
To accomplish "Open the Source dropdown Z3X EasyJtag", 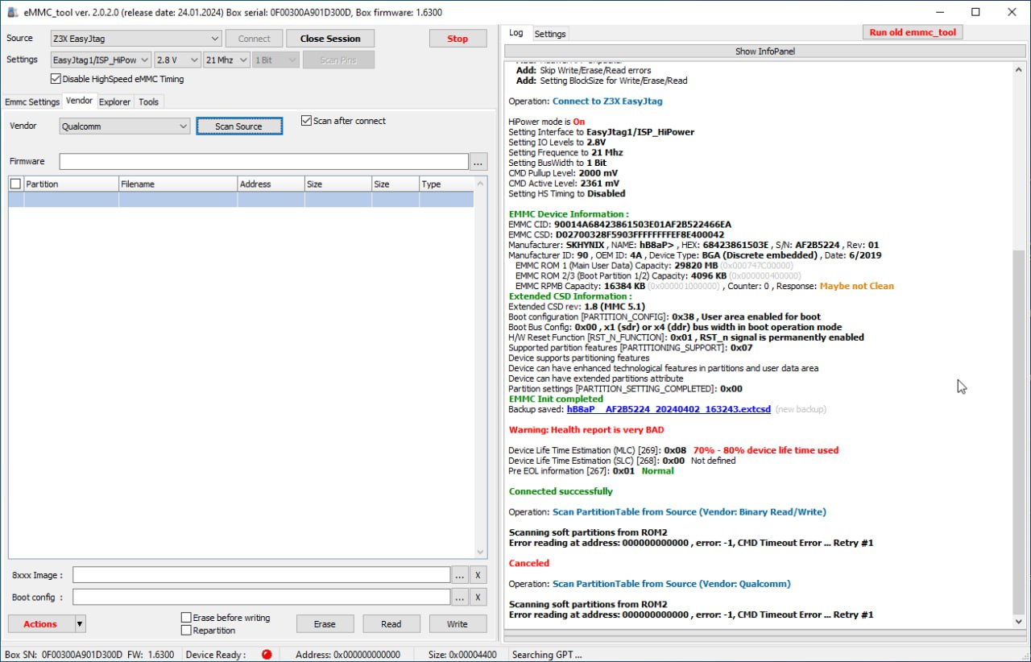I will (136, 39).
